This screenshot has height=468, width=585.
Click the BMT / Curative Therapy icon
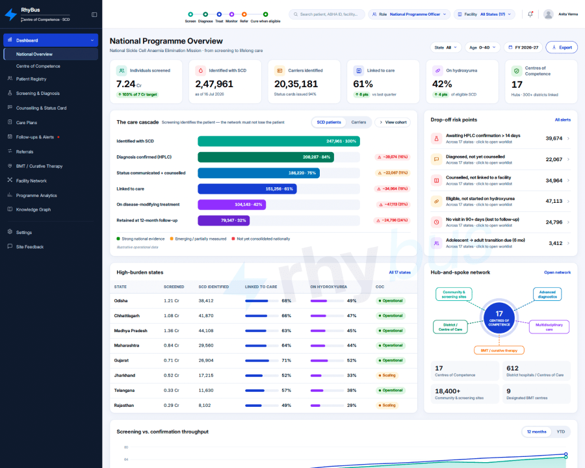click(x=10, y=166)
